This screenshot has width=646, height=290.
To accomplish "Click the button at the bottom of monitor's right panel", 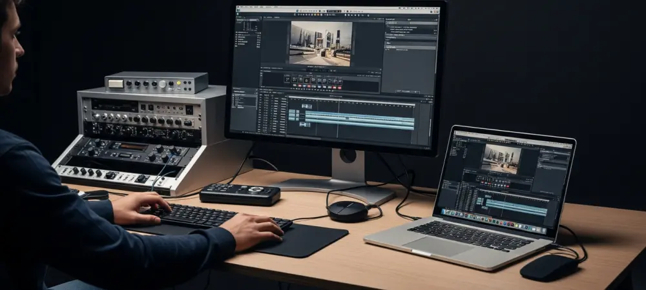I will click(x=408, y=92).
